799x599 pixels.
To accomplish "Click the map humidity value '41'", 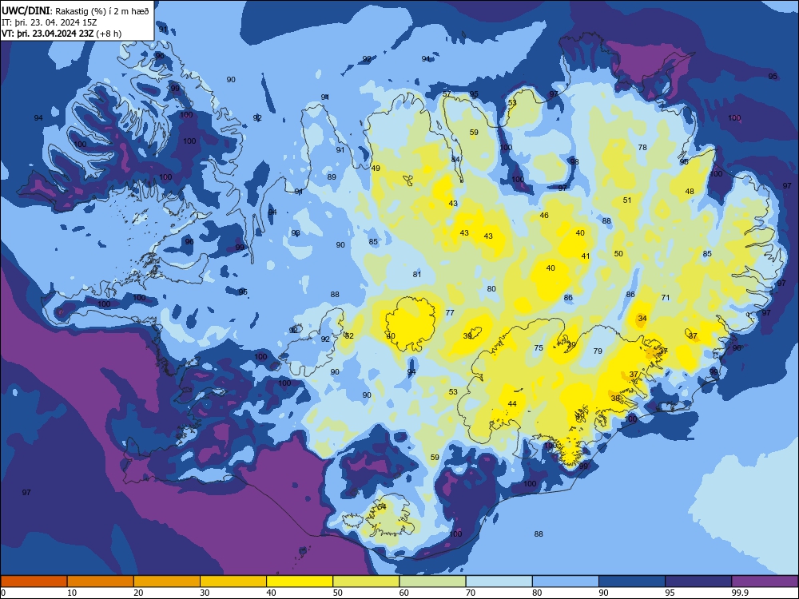I will 586,256.
